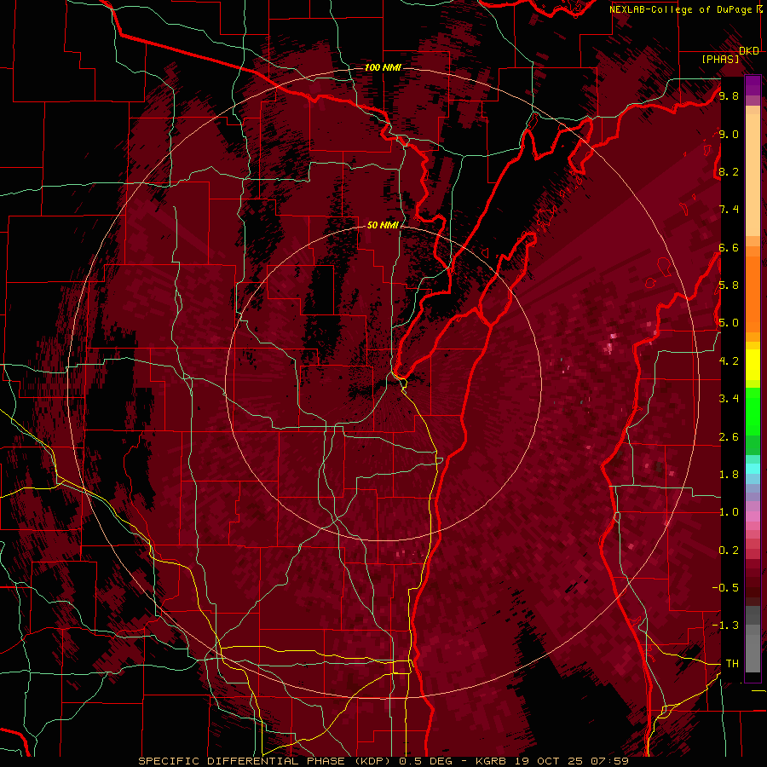
Task: Click the 9.8 value on the color scale
Action: [x=729, y=95]
